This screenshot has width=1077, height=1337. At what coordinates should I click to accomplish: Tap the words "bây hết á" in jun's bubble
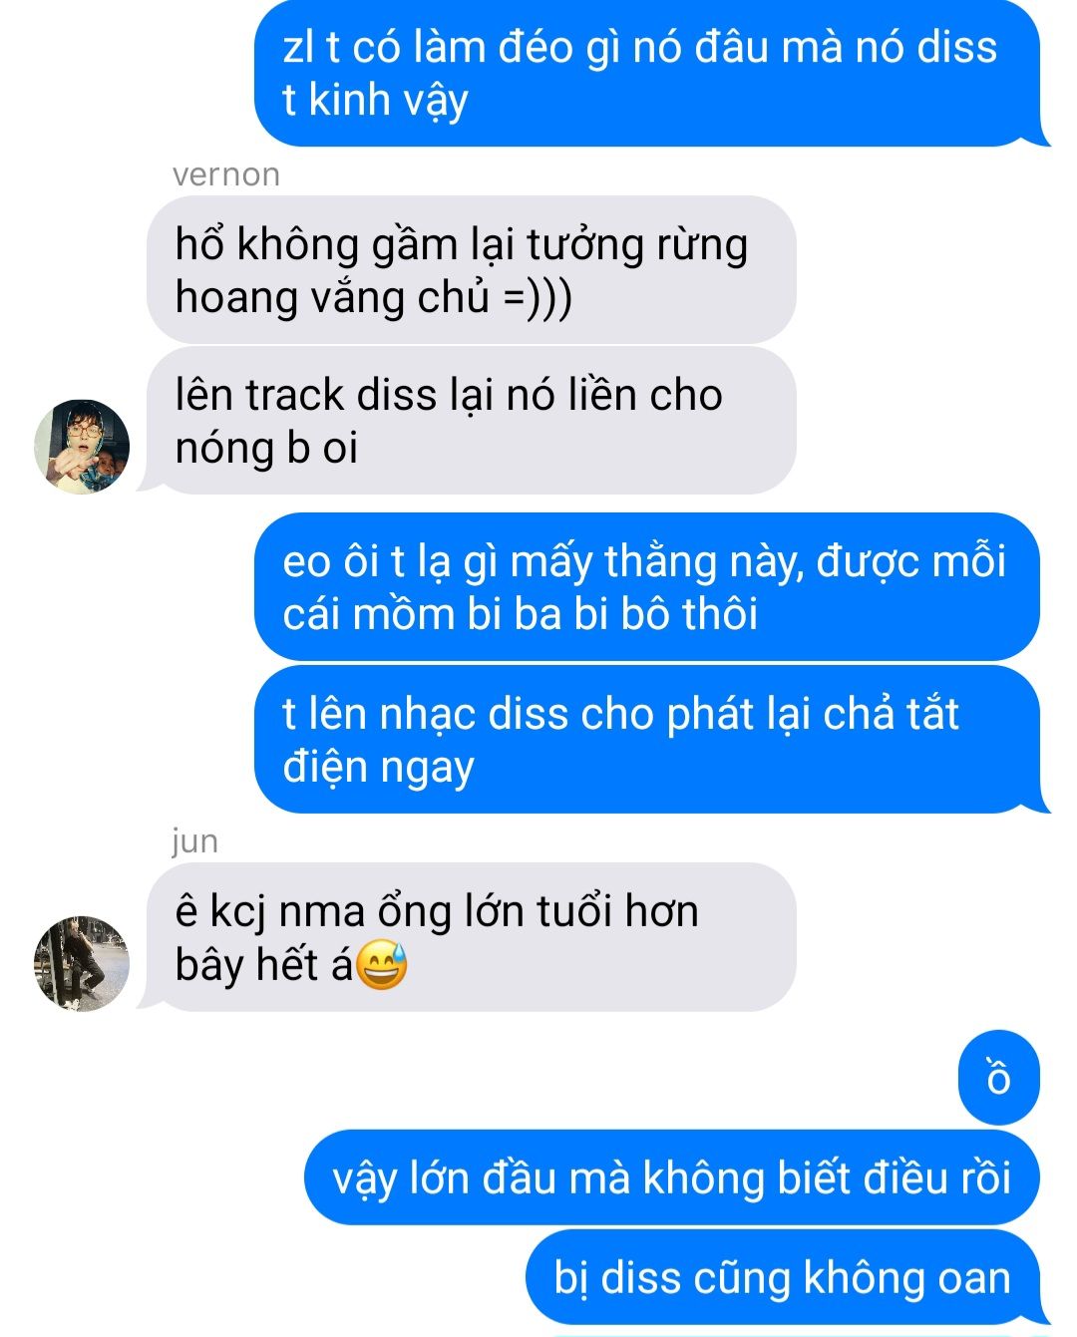coord(264,964)
